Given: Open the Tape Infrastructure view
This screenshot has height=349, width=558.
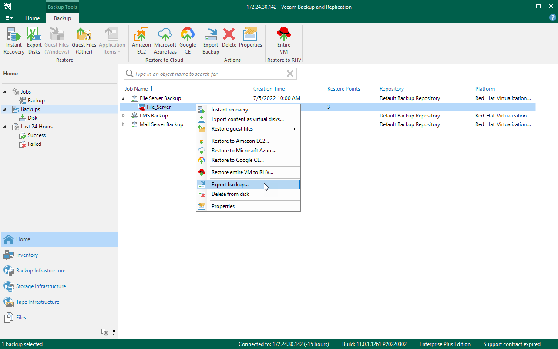Looking at the screenshot, I should (59, 302).
